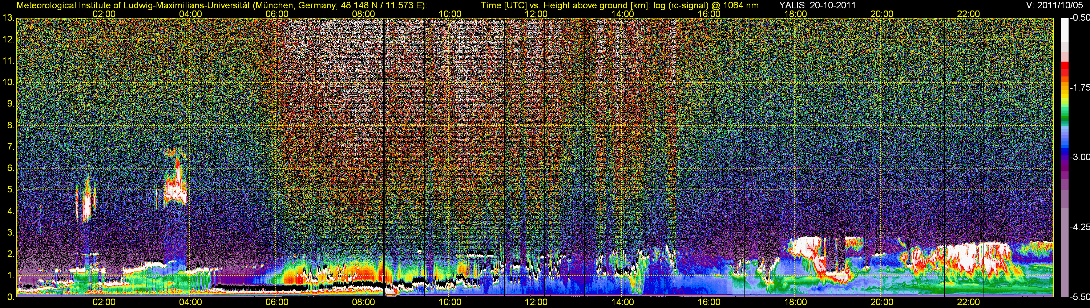Screen dimensions: 1090x308
Task: Click the 02:00 label on the top time axis
Action: pos(104,14)
